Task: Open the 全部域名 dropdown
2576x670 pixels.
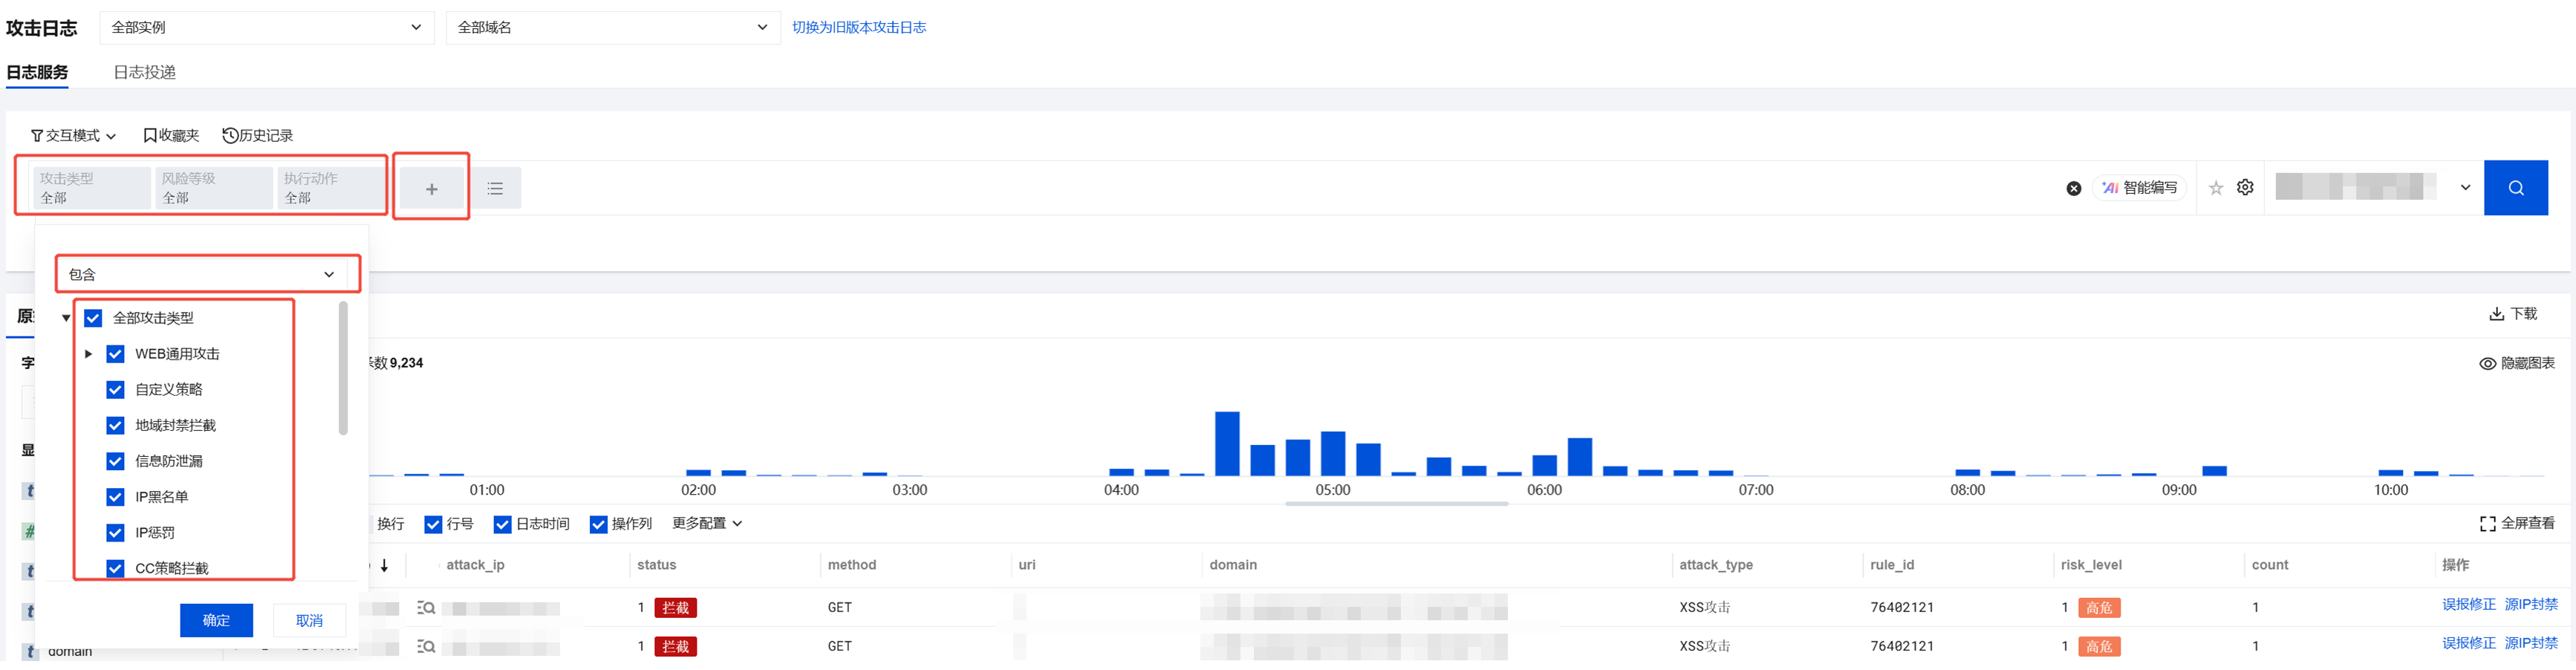Action: pos(613,28)
